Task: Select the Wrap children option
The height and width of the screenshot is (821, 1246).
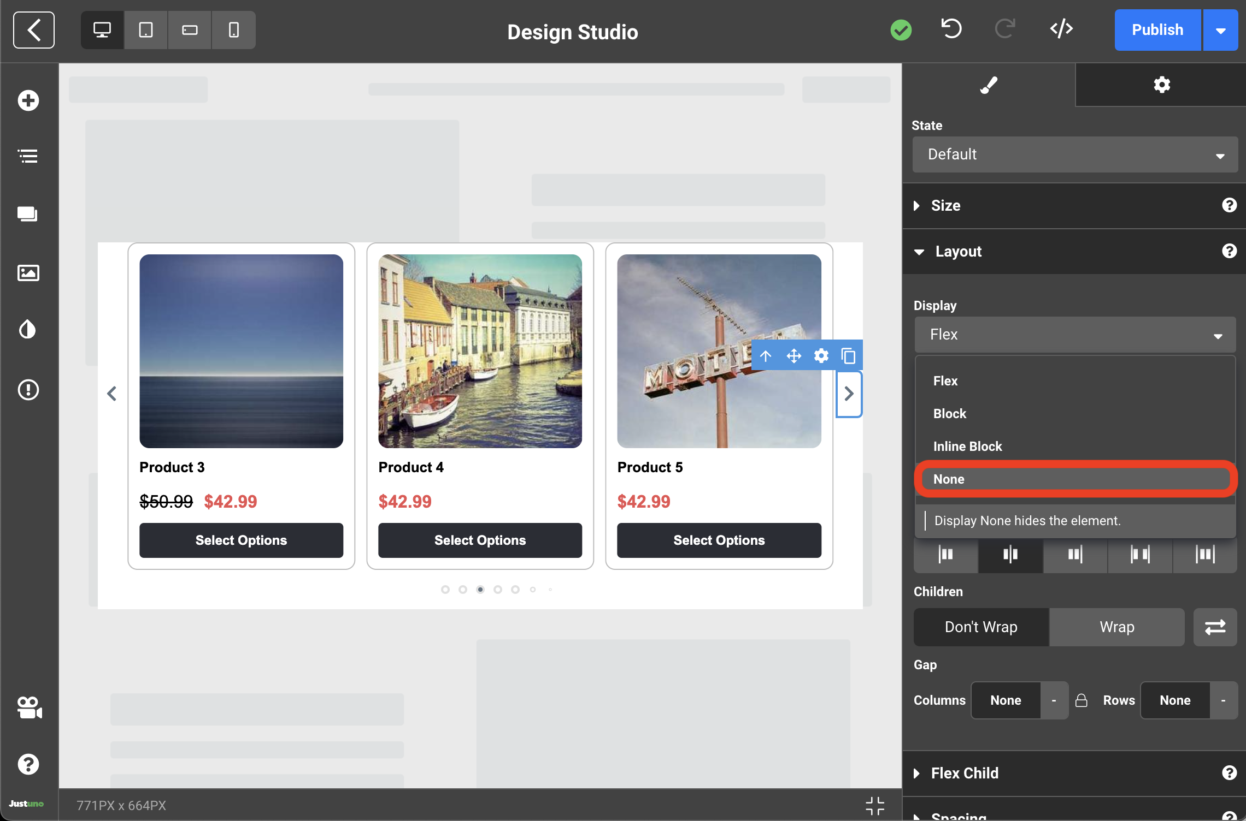Action: pos(1116,627)
